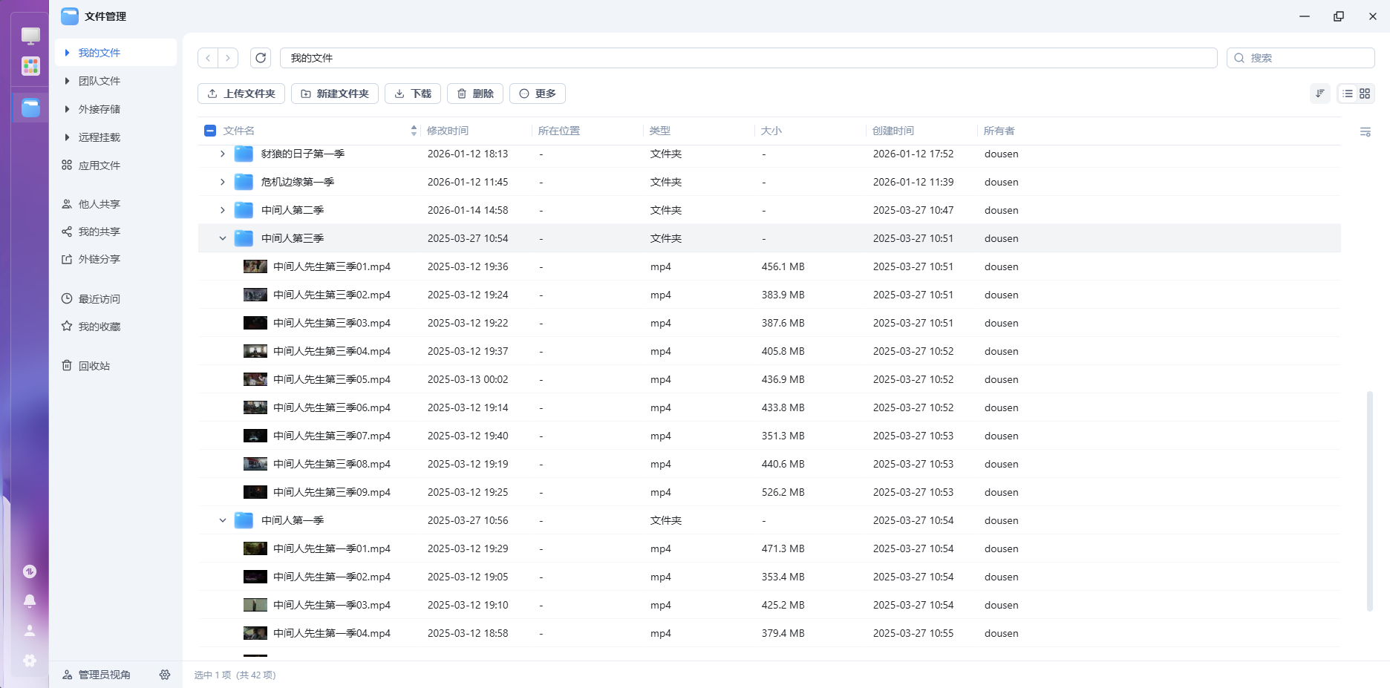Open column settings via the filter-gear icon
This screenshot has width=1390, height=688.
[1365, 131]
